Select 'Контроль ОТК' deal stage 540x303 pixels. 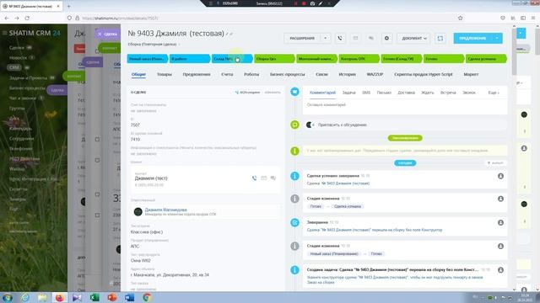coord(359,59)
